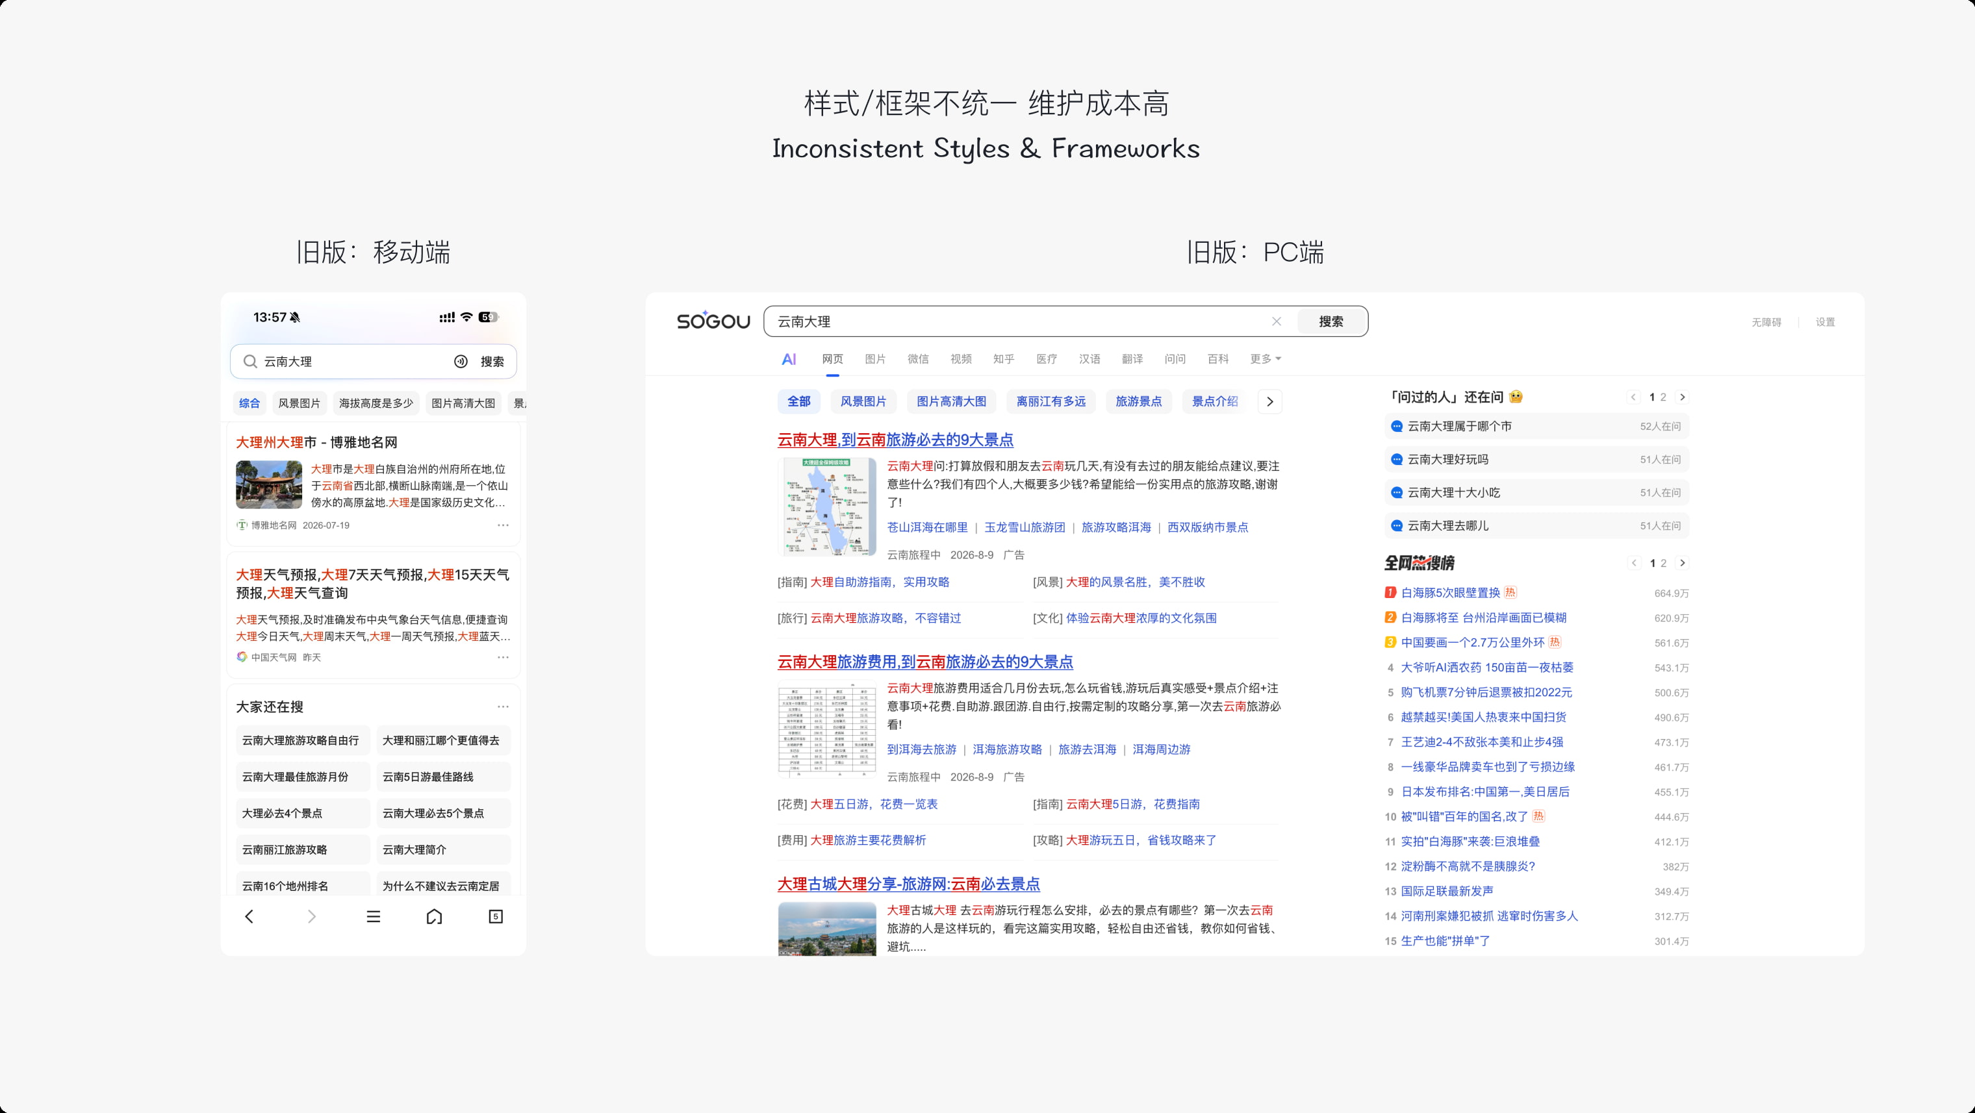
Task: Open the mobile tabs counter icon
Action: (x=496, y=917)
